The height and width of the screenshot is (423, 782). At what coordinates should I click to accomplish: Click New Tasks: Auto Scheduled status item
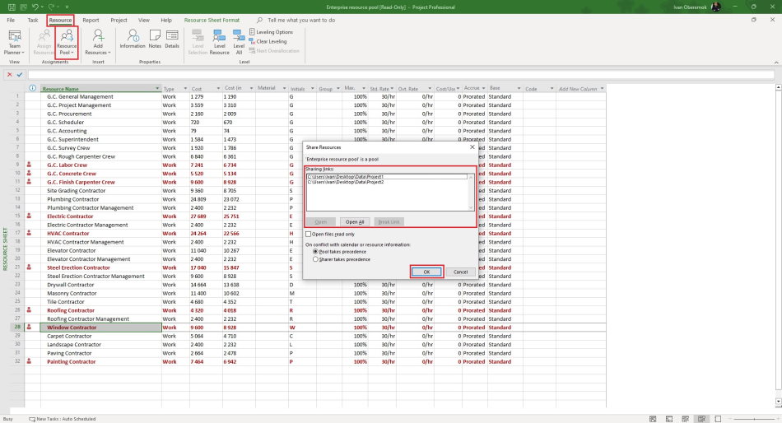63,419
